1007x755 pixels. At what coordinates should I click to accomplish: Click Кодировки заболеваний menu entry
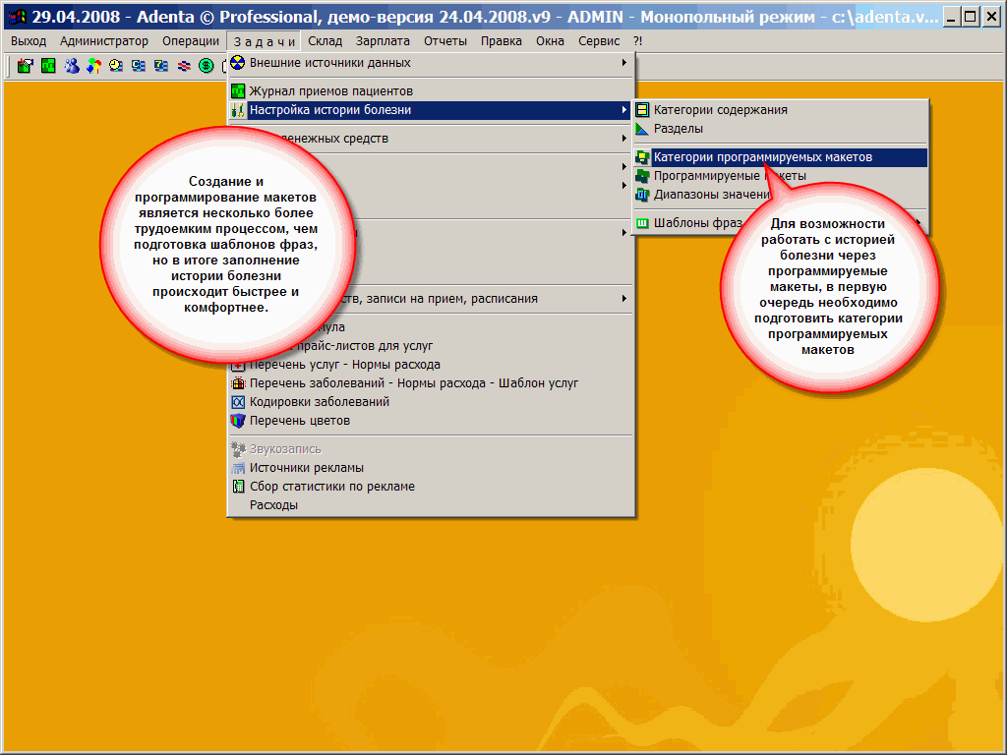(x=319, y=402)
